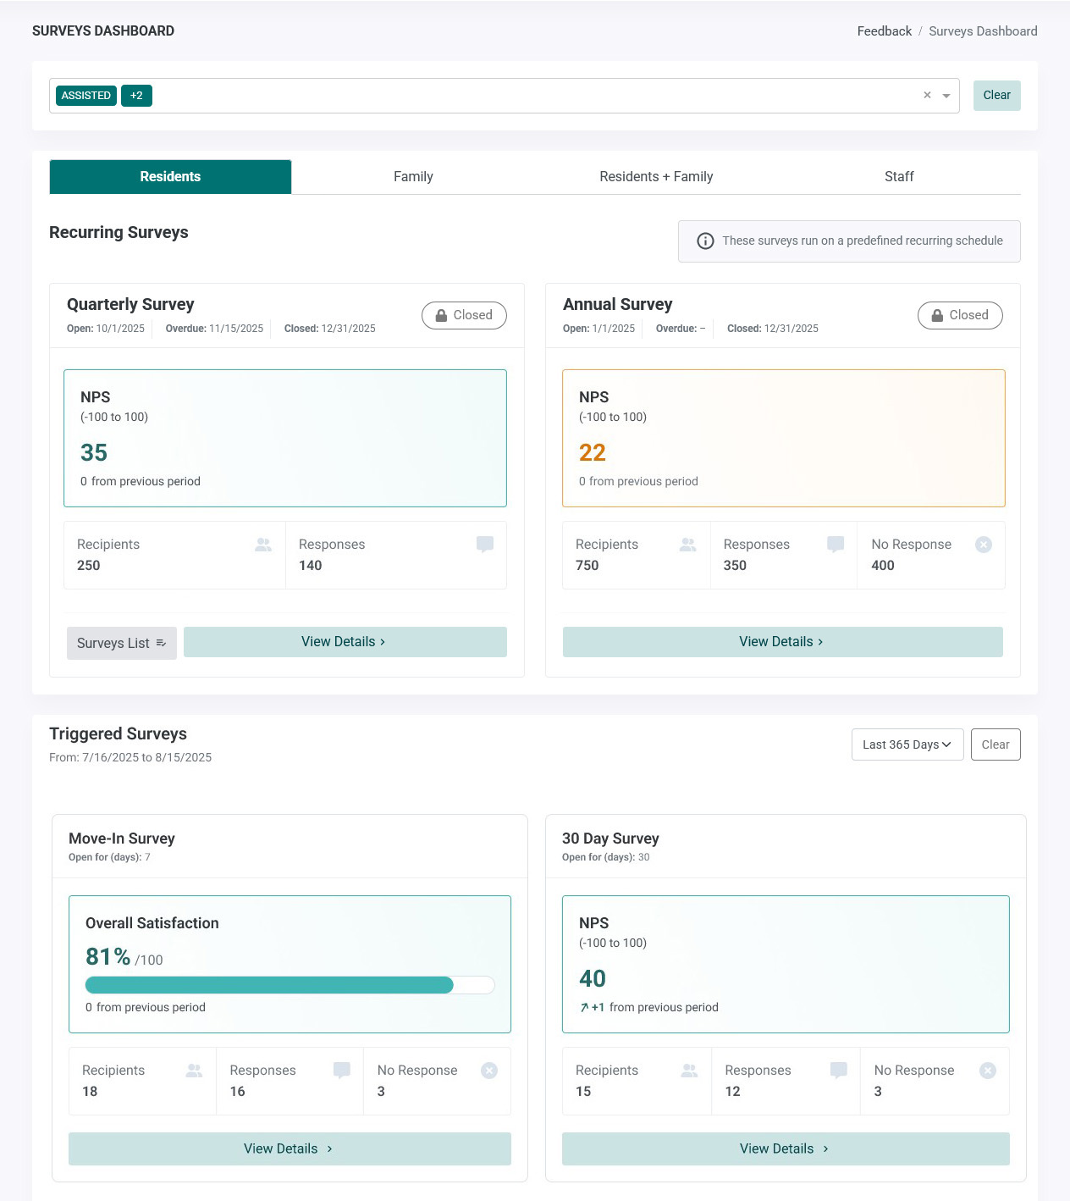This screenshot has width=1070, height=1201.
Task: View Details of Quarterly Survey
Action: (x=345, y=642)
